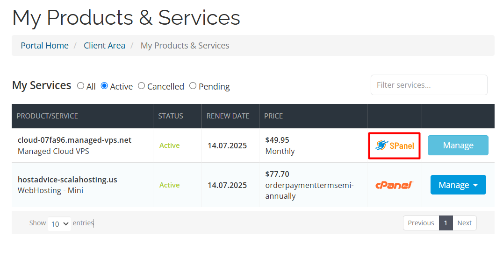Image resolution: width=503 pixels, height=257 pixels.
Task: Go to Previous page of services
Action: tap(421, 223)
